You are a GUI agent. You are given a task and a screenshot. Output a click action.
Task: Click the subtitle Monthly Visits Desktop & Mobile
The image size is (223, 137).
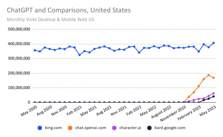tap(51, 19)
